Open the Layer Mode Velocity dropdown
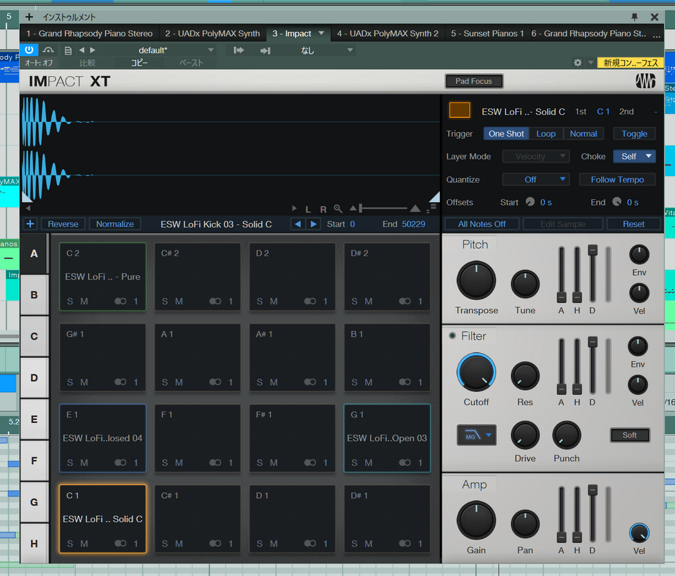The image size is (675, 576). click(535, 156)
